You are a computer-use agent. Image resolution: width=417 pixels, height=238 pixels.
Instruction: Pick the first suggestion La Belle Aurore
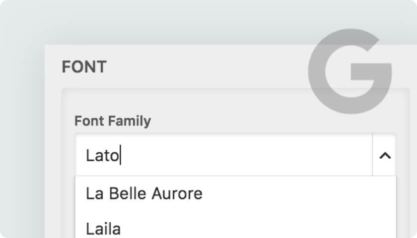[x=144, y=193]
